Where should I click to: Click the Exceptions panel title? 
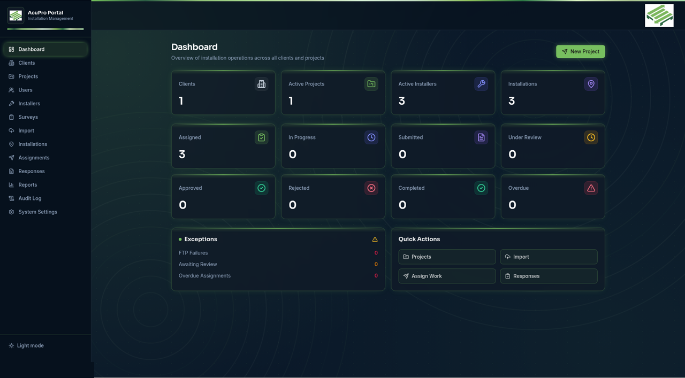201,239
